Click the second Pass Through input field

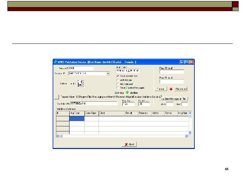pyautogui.click(x=172, y=81)
